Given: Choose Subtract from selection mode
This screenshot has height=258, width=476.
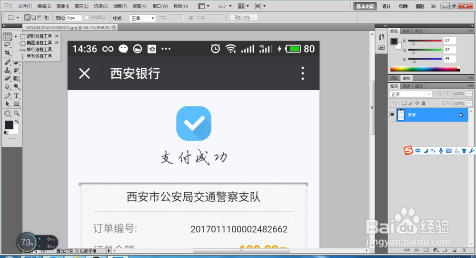Looking at the screenshot, I should tap(40, 18).
